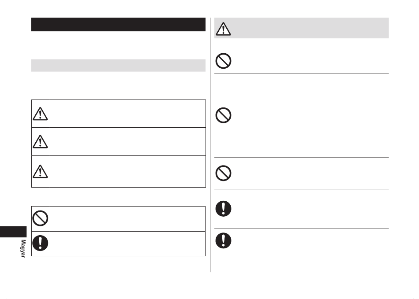
Task: Click the third prohibition symbol in right column
Action: (223, 173)
